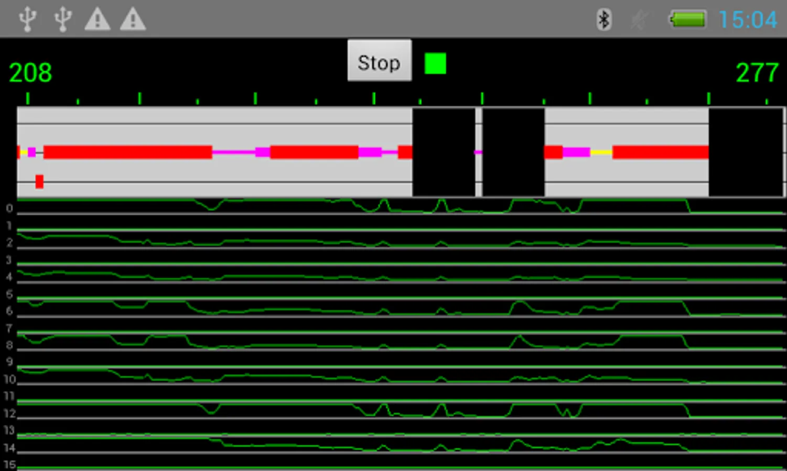This screenshot has height=471, width=787.
Task: Tap the 15:04 clock
Action: pos(748,20)
